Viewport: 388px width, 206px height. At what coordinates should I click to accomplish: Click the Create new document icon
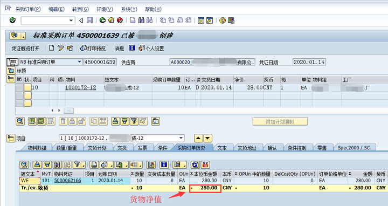pos(51,48)
